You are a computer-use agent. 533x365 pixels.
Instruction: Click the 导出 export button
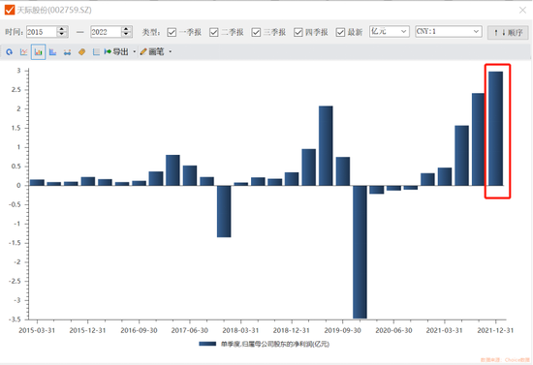coord(116,51)
